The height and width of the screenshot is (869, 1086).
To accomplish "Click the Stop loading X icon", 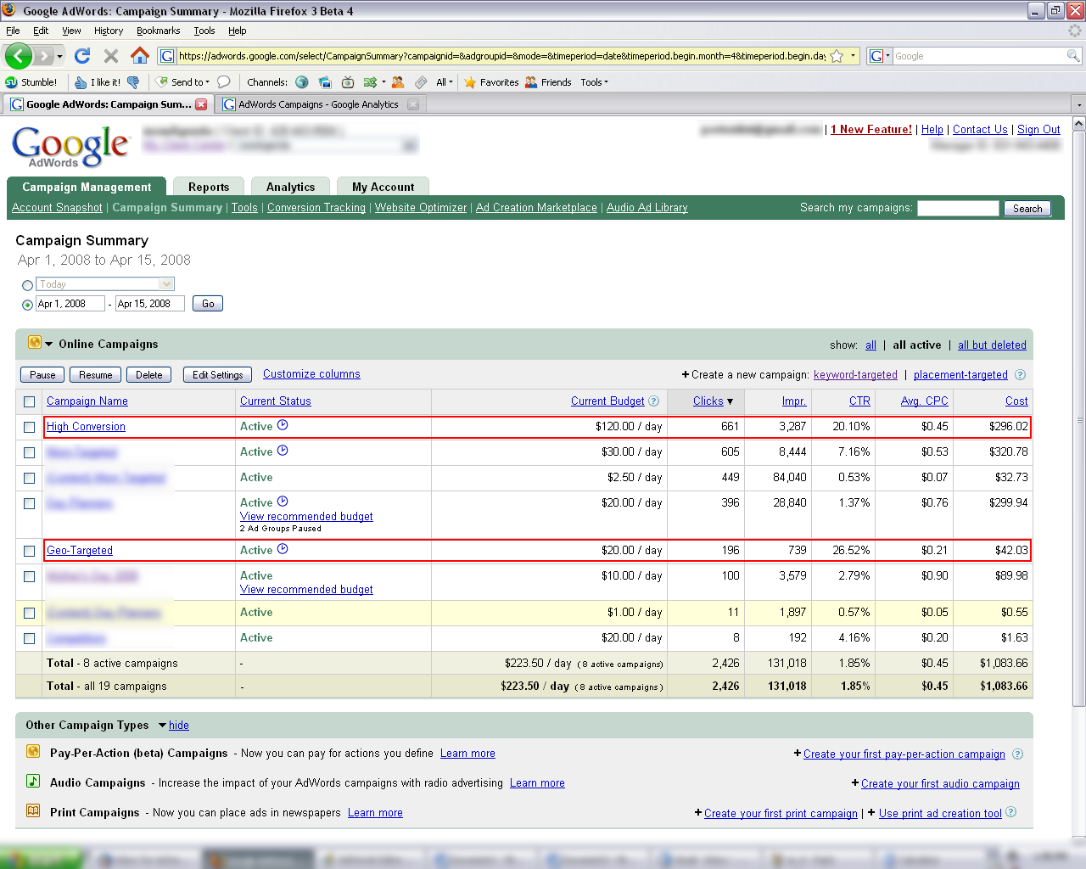I will pos(111,56).
